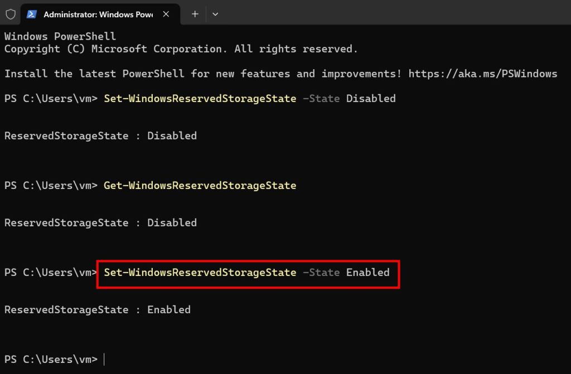Click the administrator shield icon

(11, 14)
